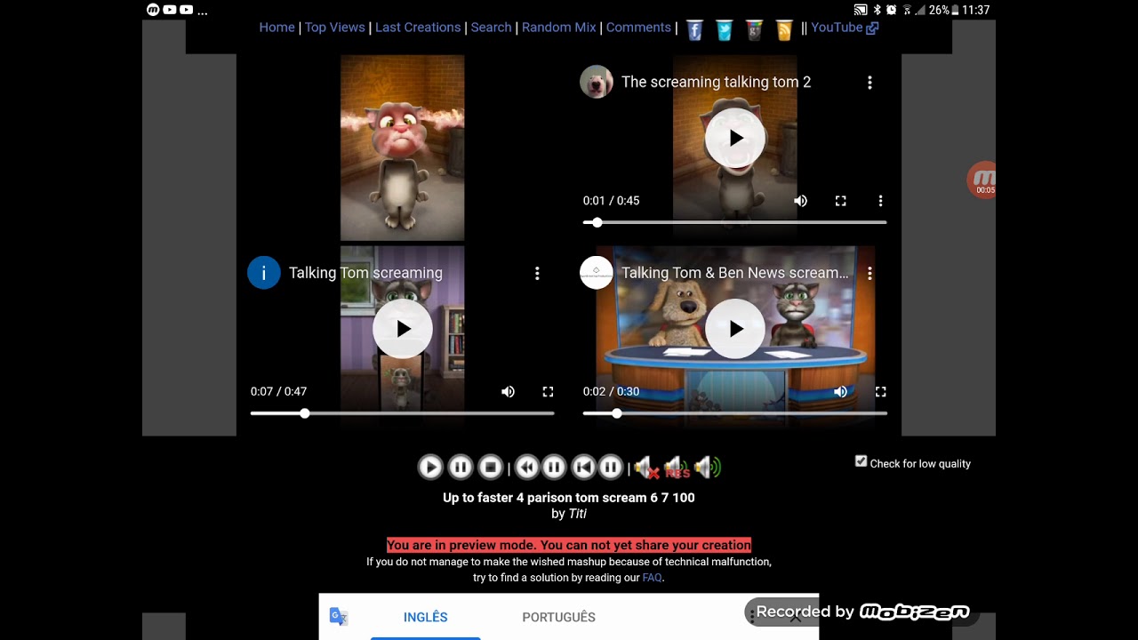Click the "0:02 / 0:30" time display
Screen dimensions: 1138x640
611,391
